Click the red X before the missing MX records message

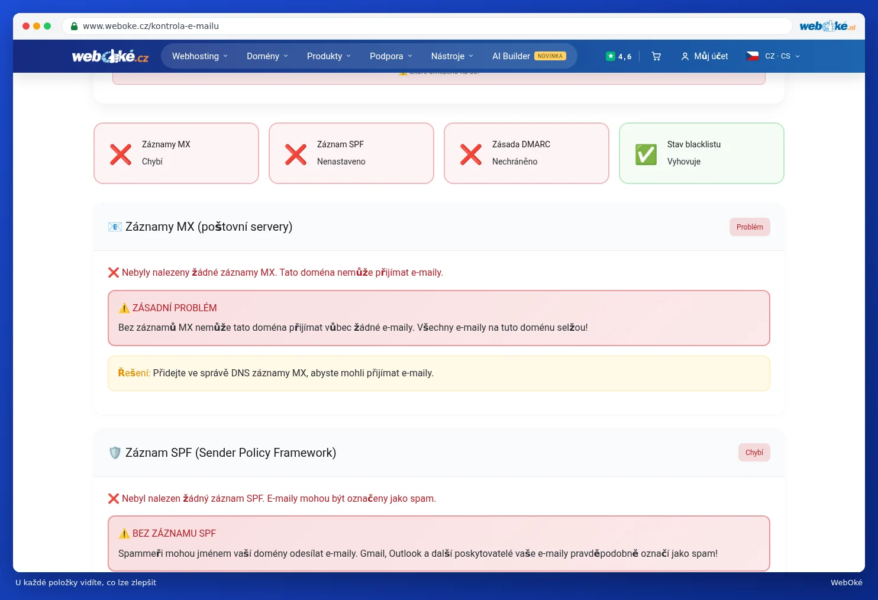pyautogui.click(x=114, y=273)
